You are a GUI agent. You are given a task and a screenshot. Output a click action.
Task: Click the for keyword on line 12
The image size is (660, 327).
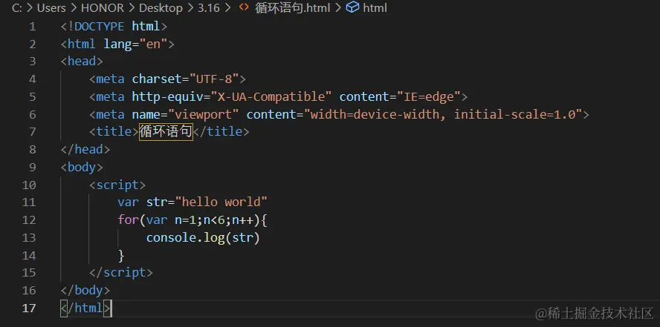tap(128, 220)
